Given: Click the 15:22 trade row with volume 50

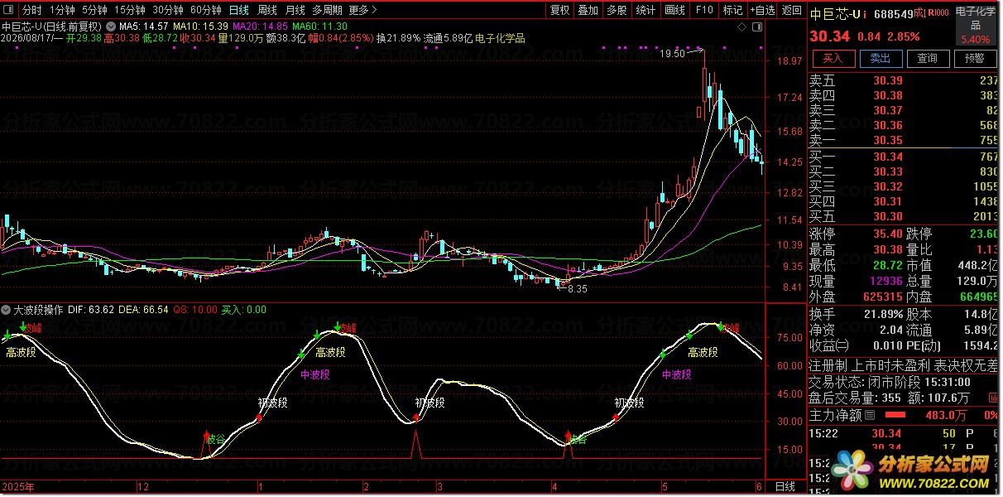Looking at the screenshot, I should coord(904,433).
